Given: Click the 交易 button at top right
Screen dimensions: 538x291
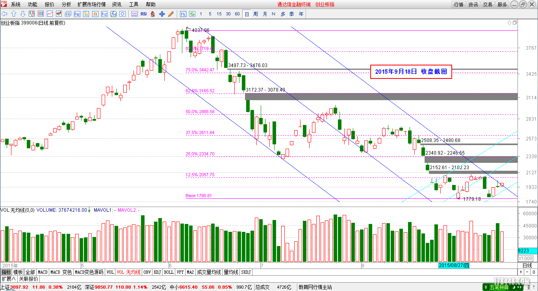Looking at the screenshot, I should coord(488,4).
